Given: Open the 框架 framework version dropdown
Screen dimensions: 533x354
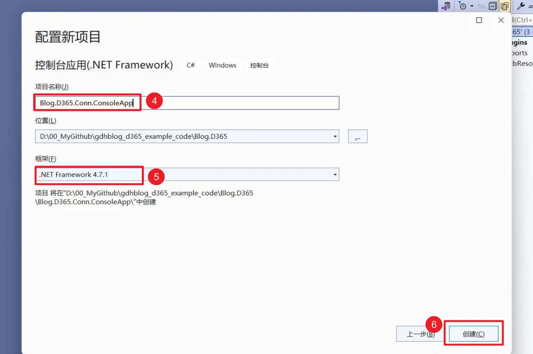Looking at the screenshot, I should (x=335, y=175).
